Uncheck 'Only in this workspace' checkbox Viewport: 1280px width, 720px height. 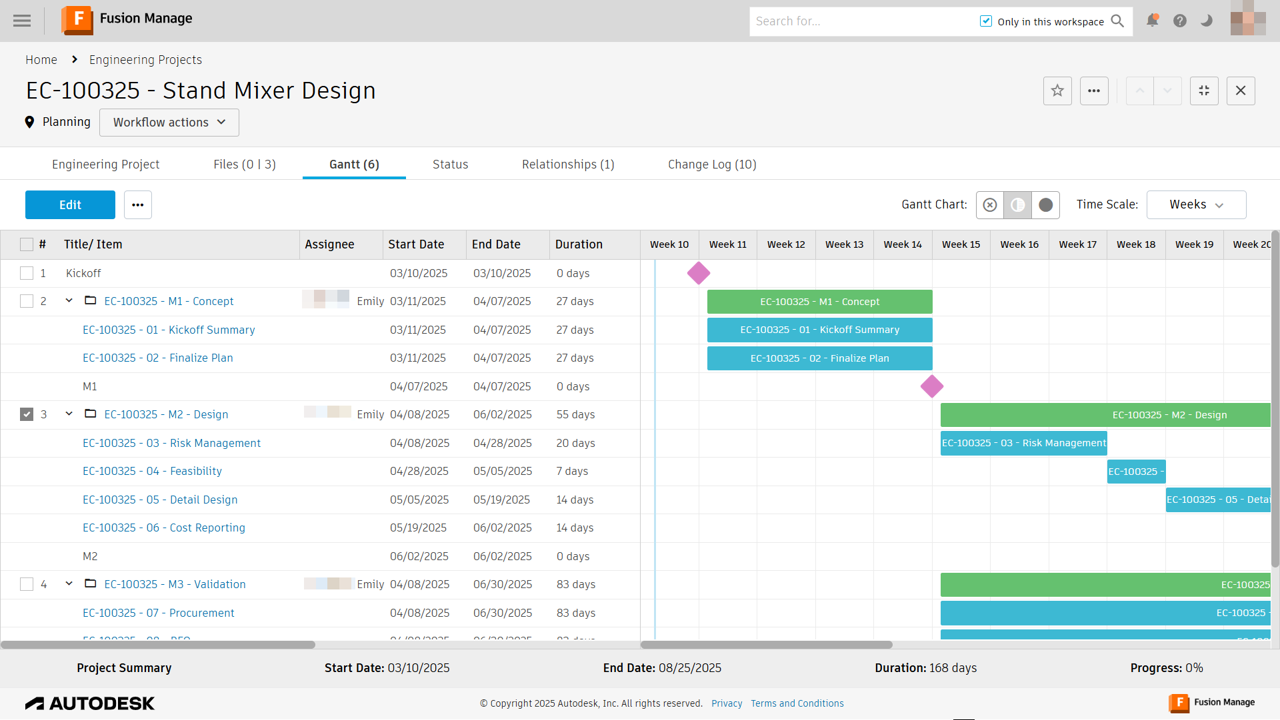[986, 21]
